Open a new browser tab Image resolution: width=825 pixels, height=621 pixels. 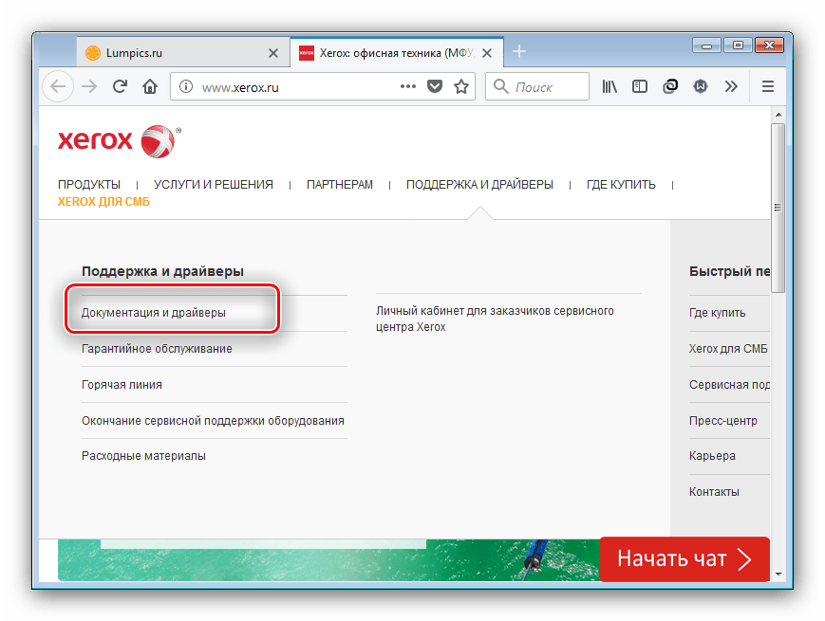(519, 51)
